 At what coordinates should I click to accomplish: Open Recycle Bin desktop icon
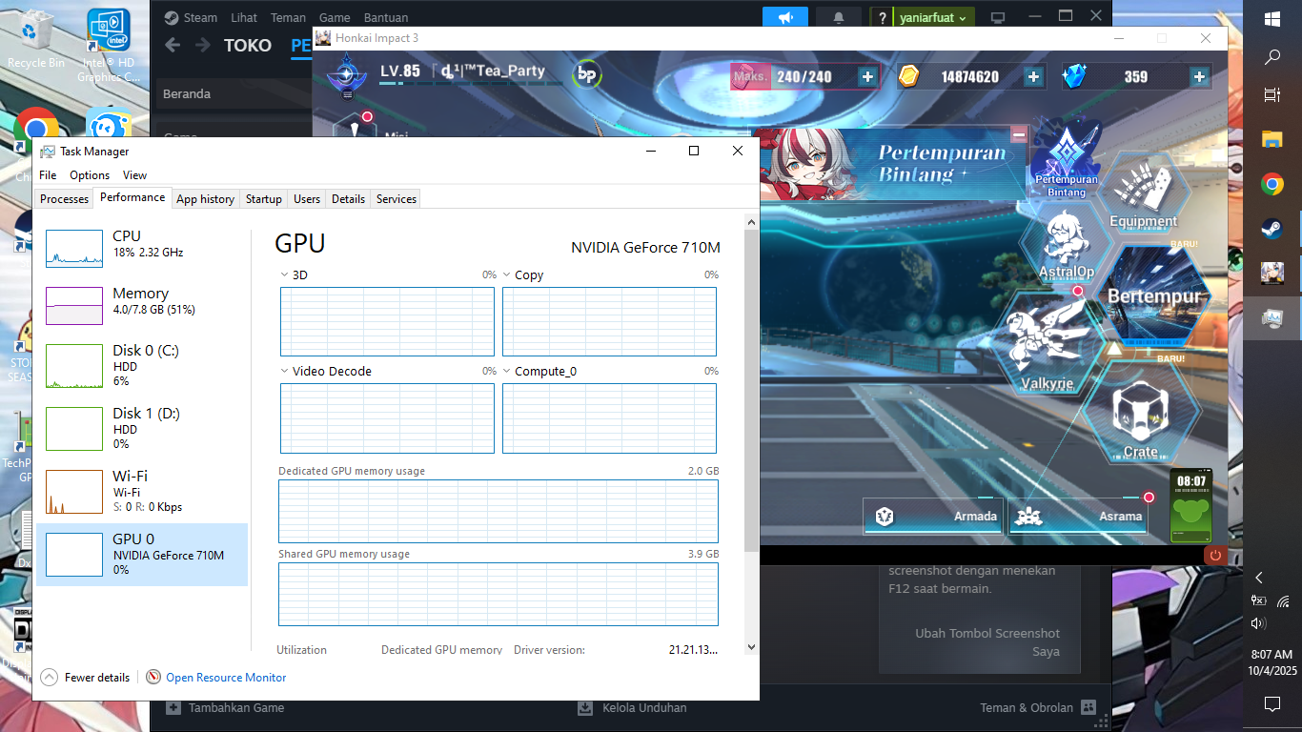click(36, 39)
